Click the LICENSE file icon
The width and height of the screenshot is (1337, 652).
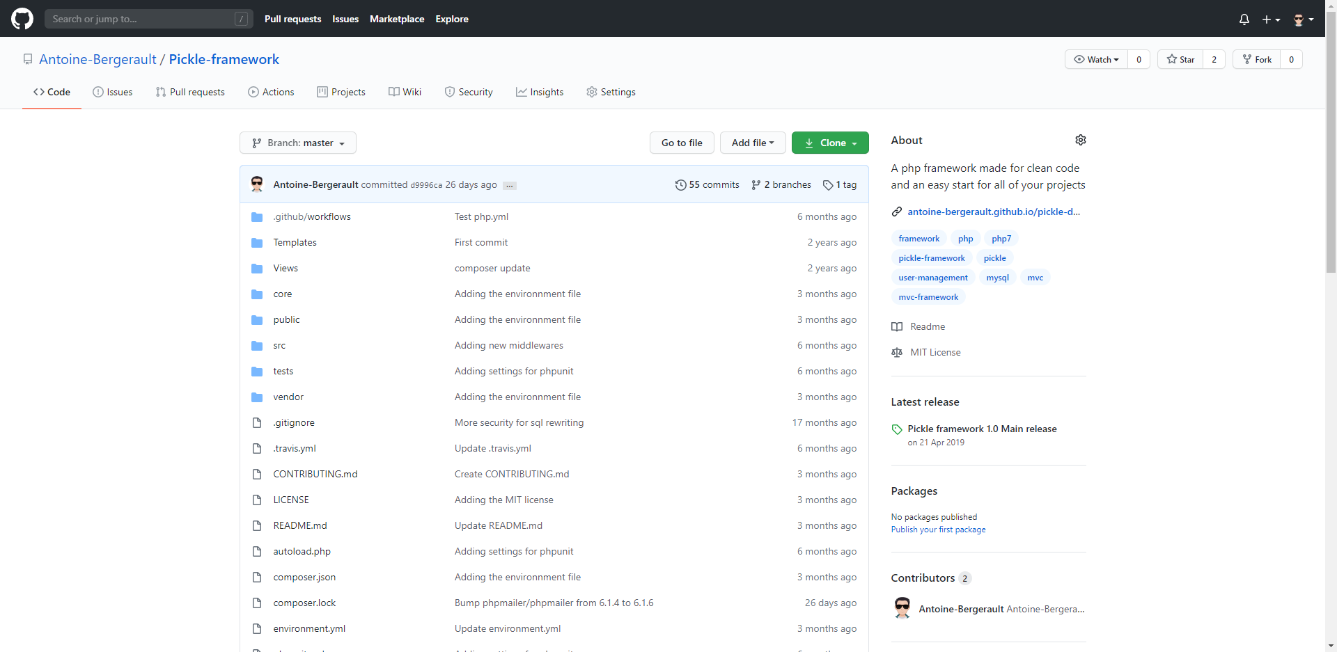pos(257,500)
